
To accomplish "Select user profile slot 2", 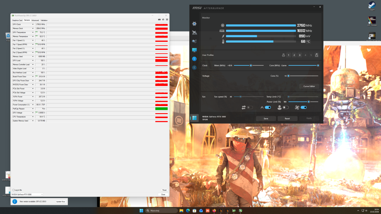I will click(x=294, y=55).
